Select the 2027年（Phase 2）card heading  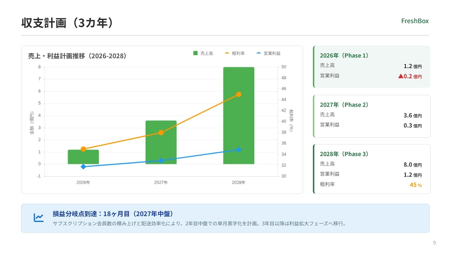[344, 105]
